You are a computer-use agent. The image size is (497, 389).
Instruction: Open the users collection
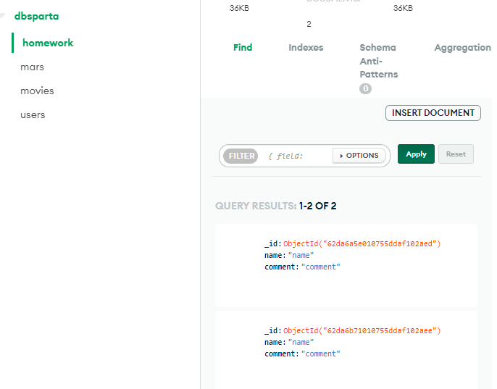33,114
